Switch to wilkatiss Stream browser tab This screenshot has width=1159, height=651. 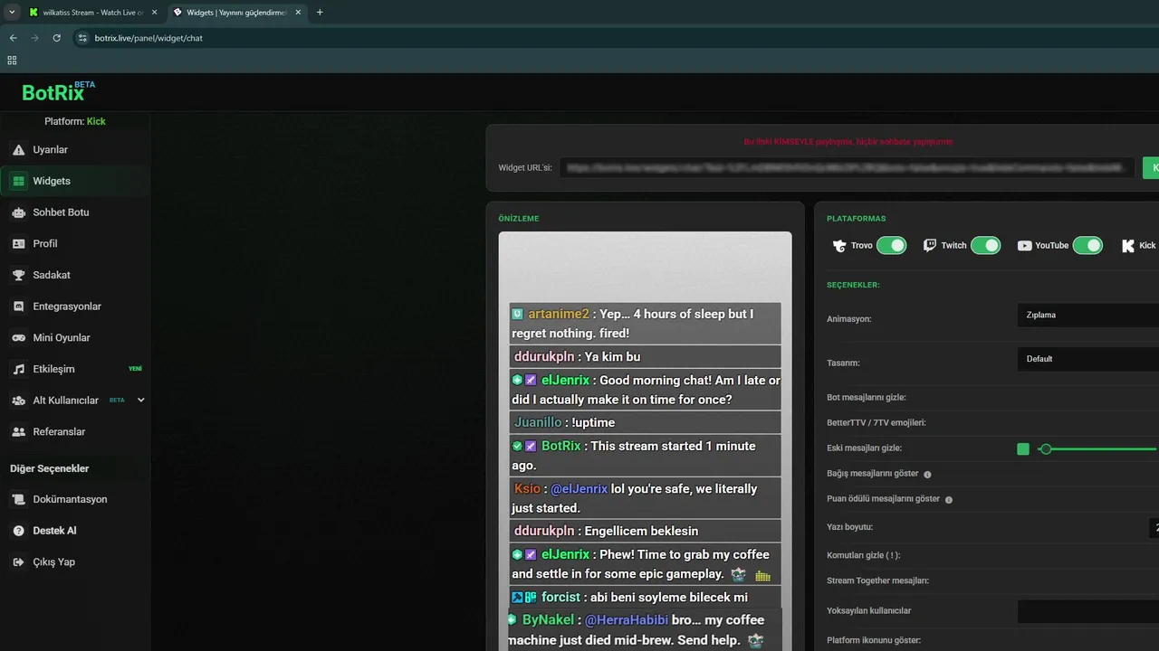(91, 13)
